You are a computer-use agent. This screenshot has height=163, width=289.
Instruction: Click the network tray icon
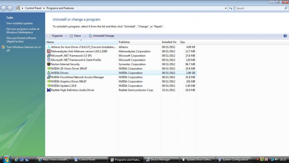272,159
